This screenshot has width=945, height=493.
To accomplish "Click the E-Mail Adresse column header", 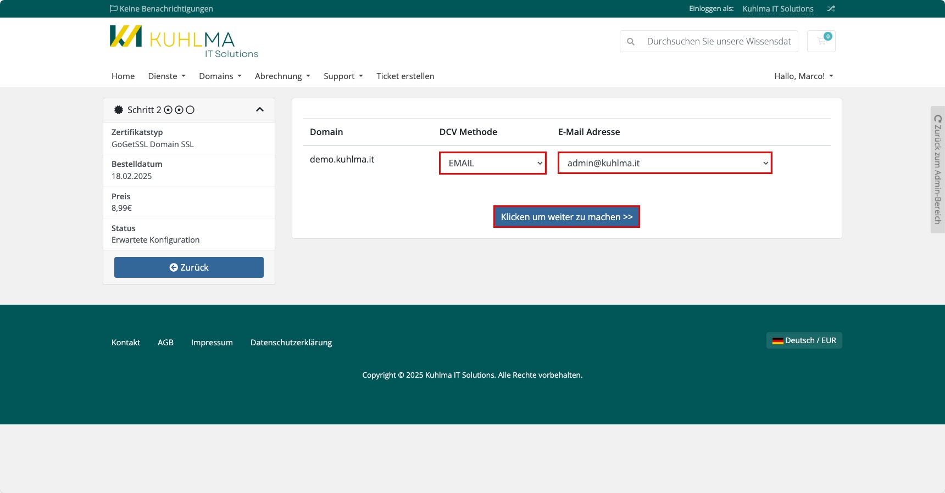I will (x=589, y=132).
